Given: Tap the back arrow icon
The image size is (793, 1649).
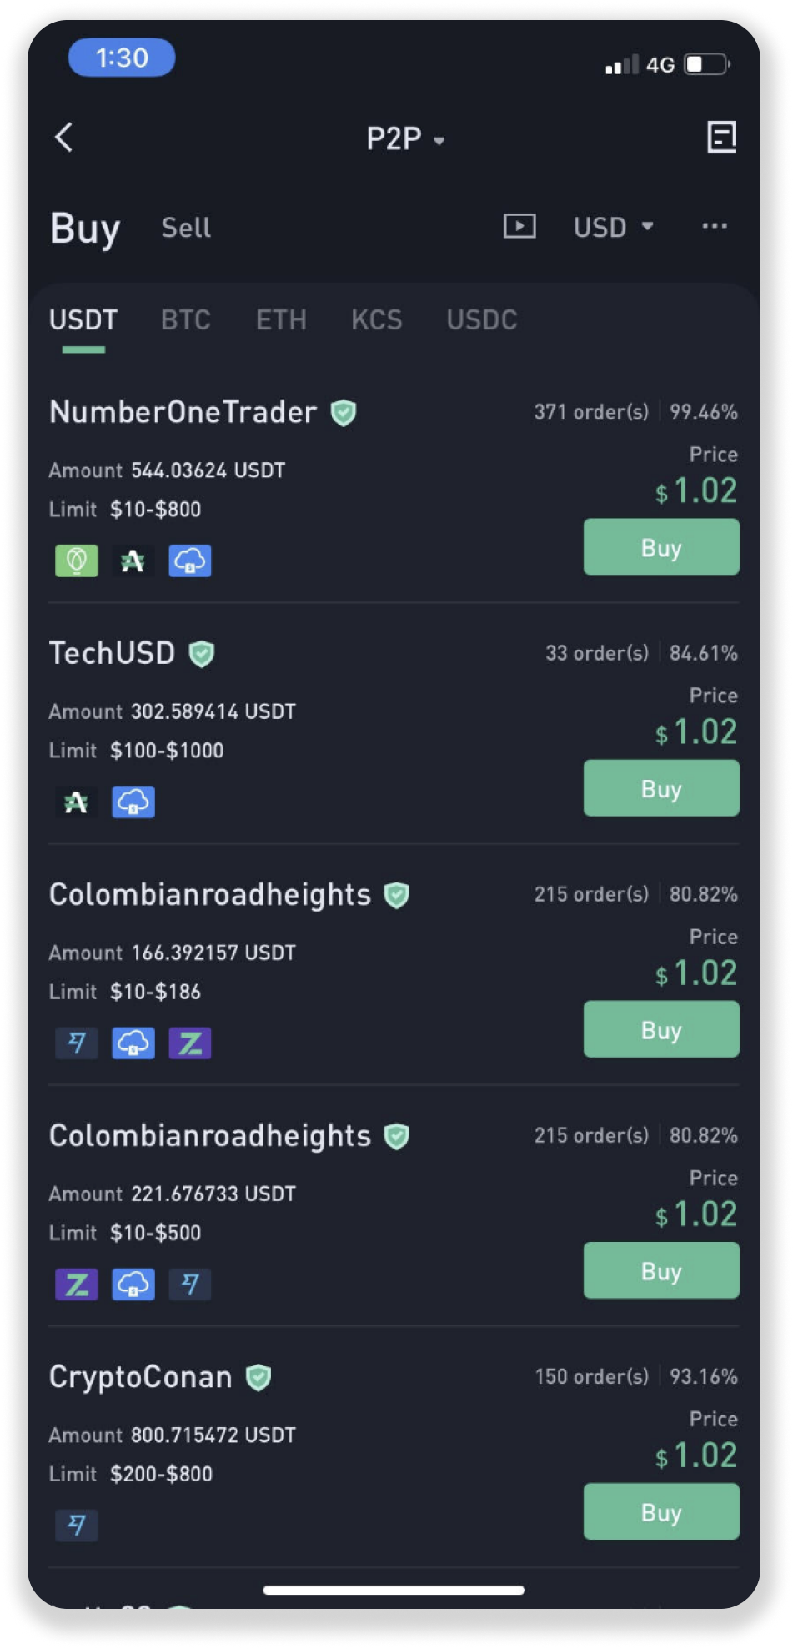Looking at the screenshot, I should coord(64,138).
